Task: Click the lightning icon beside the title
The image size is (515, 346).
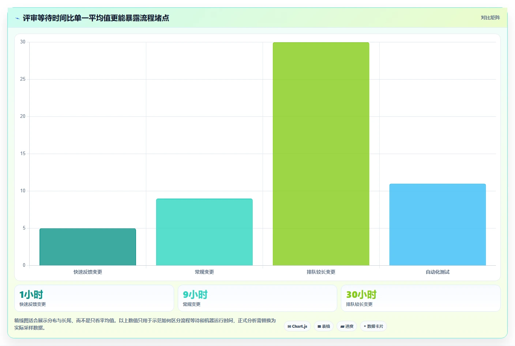Action: click(17, 18)
